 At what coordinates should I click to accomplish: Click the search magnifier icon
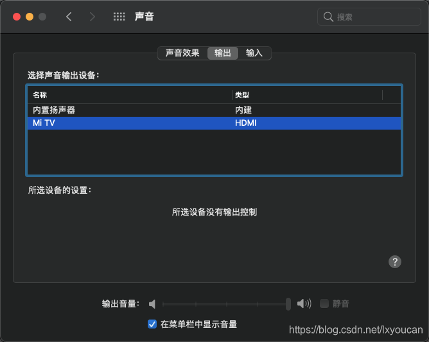(x=328, y=17)
